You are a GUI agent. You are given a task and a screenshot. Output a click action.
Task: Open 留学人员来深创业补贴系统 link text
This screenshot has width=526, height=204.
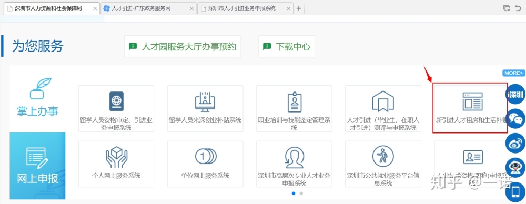205,120
